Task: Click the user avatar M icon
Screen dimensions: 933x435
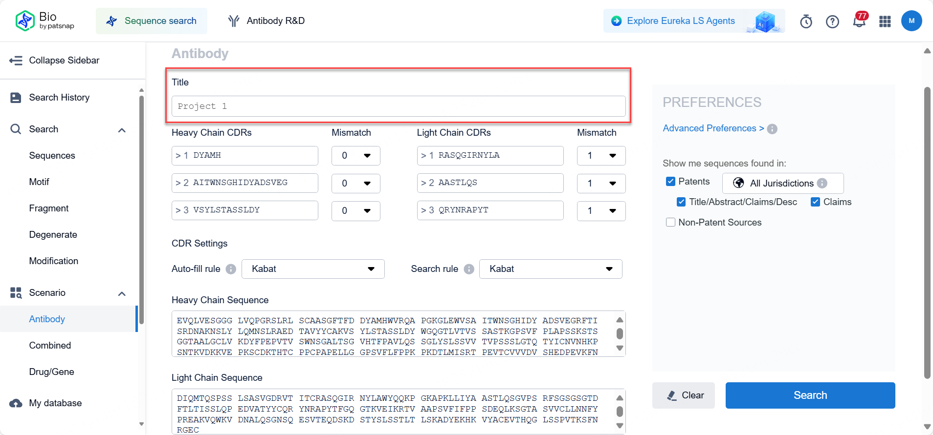Action: pyautogui.click(x=911, y=21)
